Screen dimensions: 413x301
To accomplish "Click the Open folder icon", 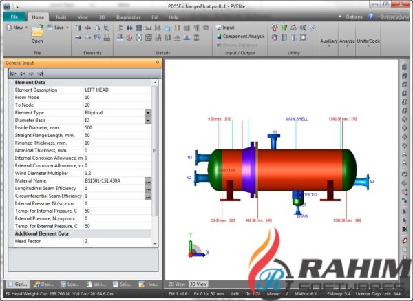I will pos(36,30).
